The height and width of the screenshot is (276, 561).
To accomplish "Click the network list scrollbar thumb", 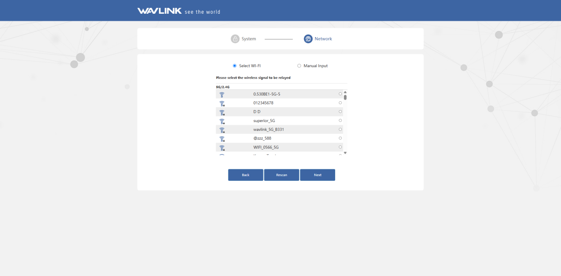I will click(345, 97).
